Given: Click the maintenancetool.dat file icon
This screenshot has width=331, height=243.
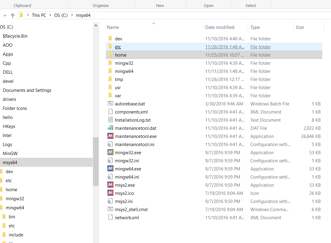Looking at the screenshot, I should pyautogui.click(x=110, y=128).
